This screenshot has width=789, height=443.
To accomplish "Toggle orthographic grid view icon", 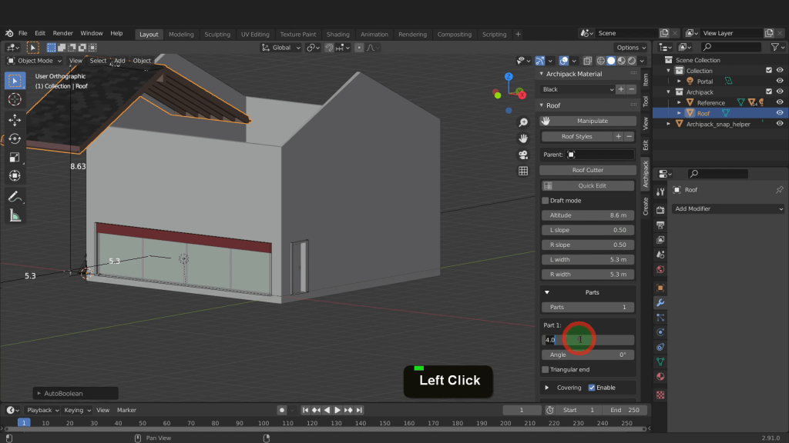I will click(523, 171).
